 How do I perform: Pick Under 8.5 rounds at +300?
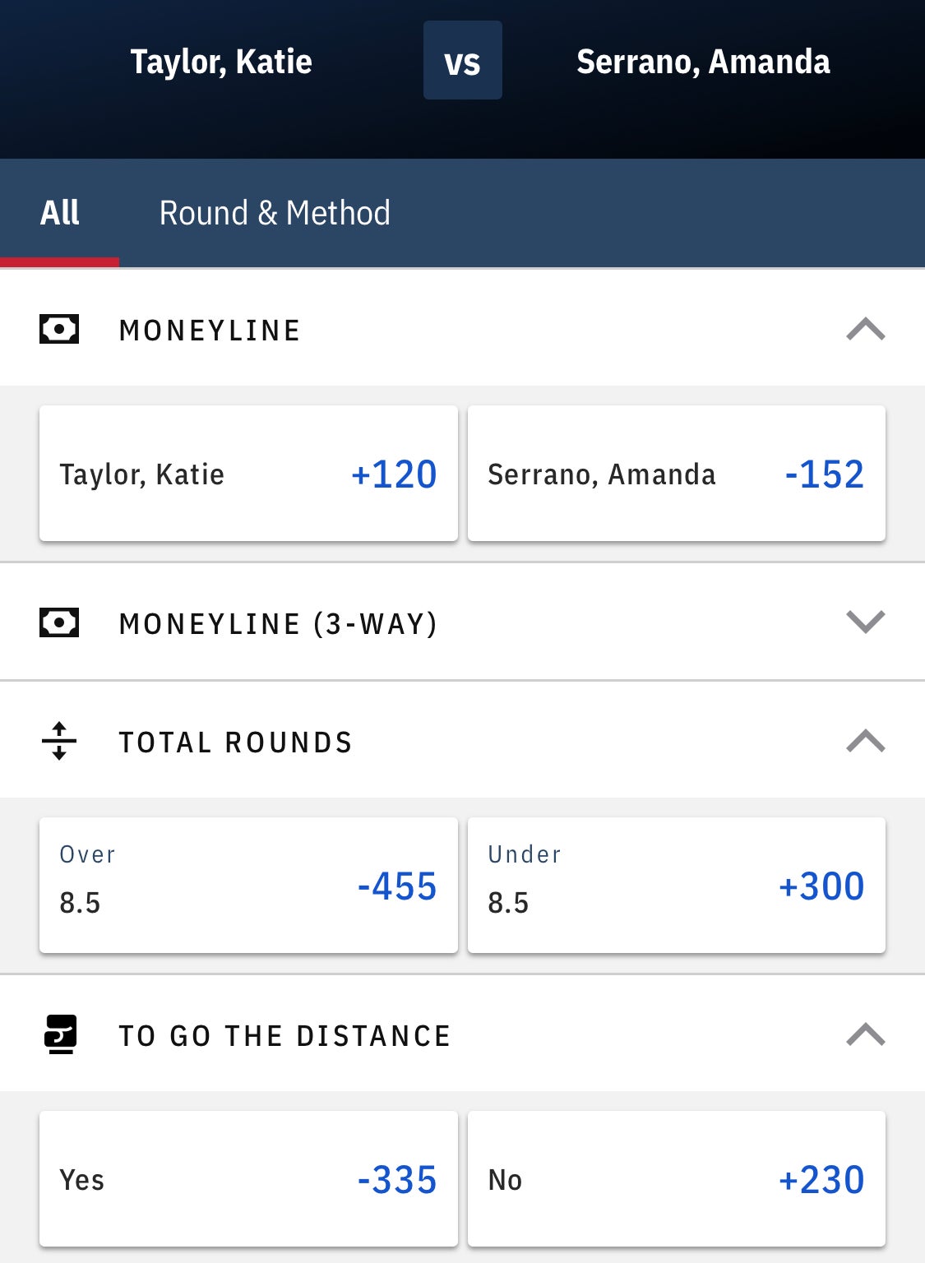pos(676,886)
